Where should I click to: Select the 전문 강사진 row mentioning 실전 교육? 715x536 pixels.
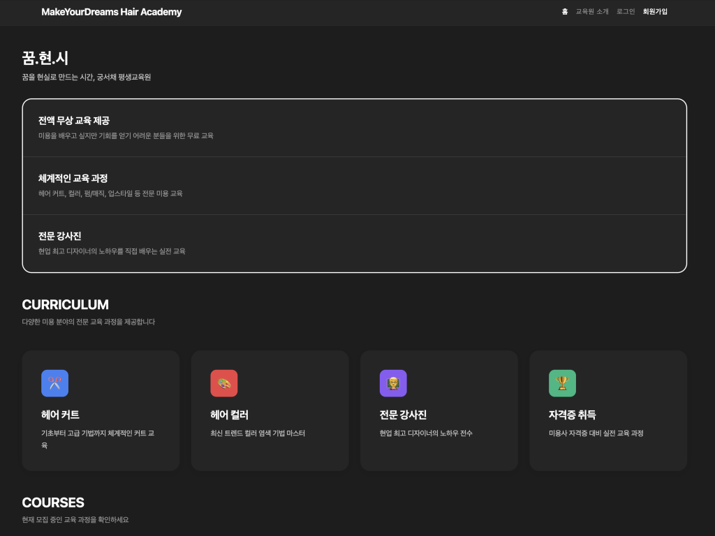(x=354, y=243)
